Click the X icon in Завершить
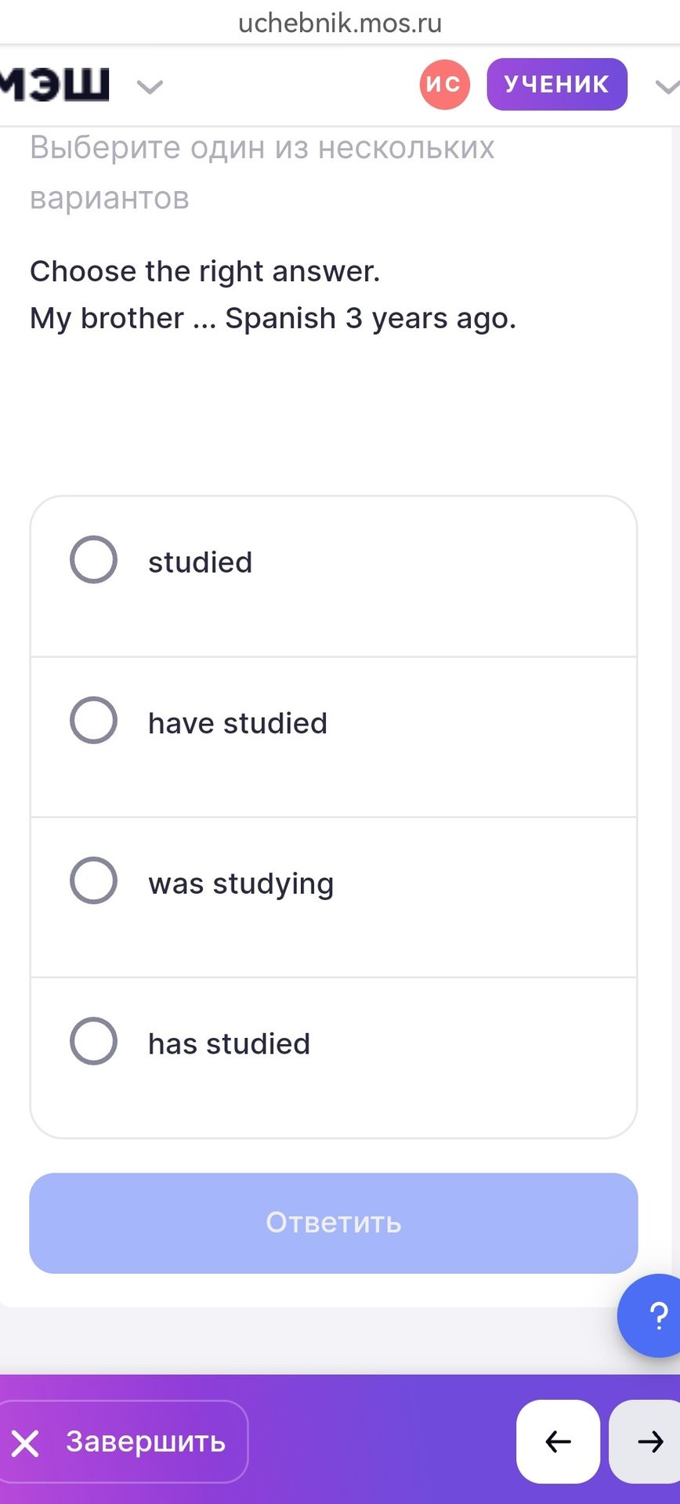This screenshot has height=1504, width=680. [x=25, y=1443]
